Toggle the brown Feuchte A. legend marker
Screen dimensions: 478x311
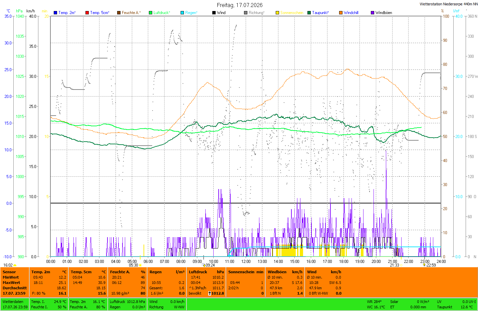(x=119, y=13)
